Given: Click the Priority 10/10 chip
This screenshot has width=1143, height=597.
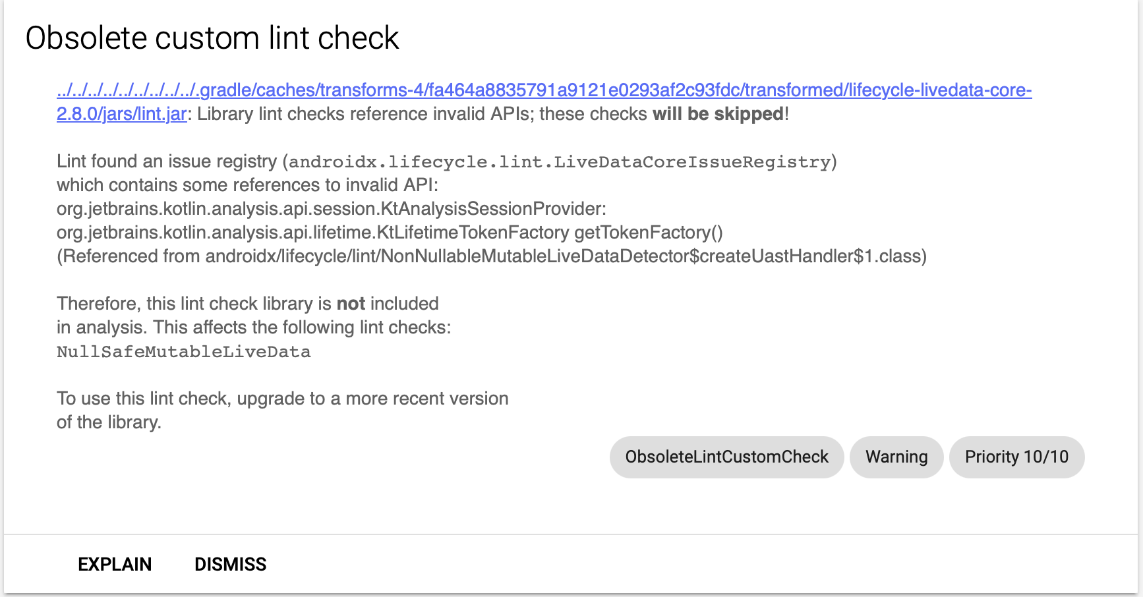Looking at the screenshot, I should point(1016,457).
